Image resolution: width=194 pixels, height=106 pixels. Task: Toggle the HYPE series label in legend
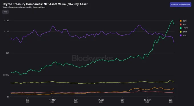point(185,28)
